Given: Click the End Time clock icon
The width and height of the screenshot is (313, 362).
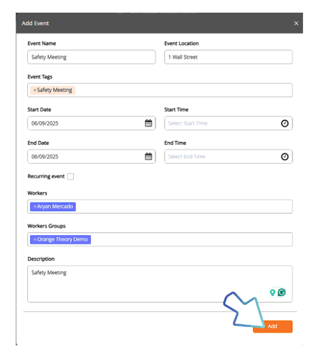Looking at the screenshot, I should [x=284, y=157].
